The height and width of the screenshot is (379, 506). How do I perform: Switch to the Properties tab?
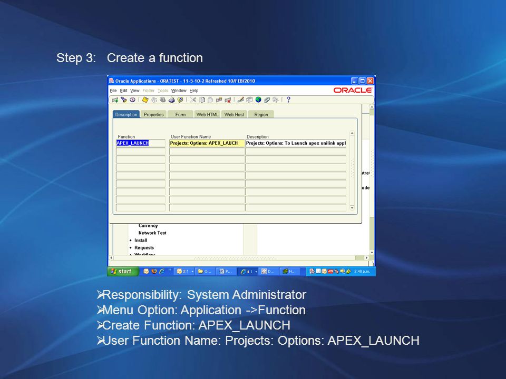coord(153,114)
